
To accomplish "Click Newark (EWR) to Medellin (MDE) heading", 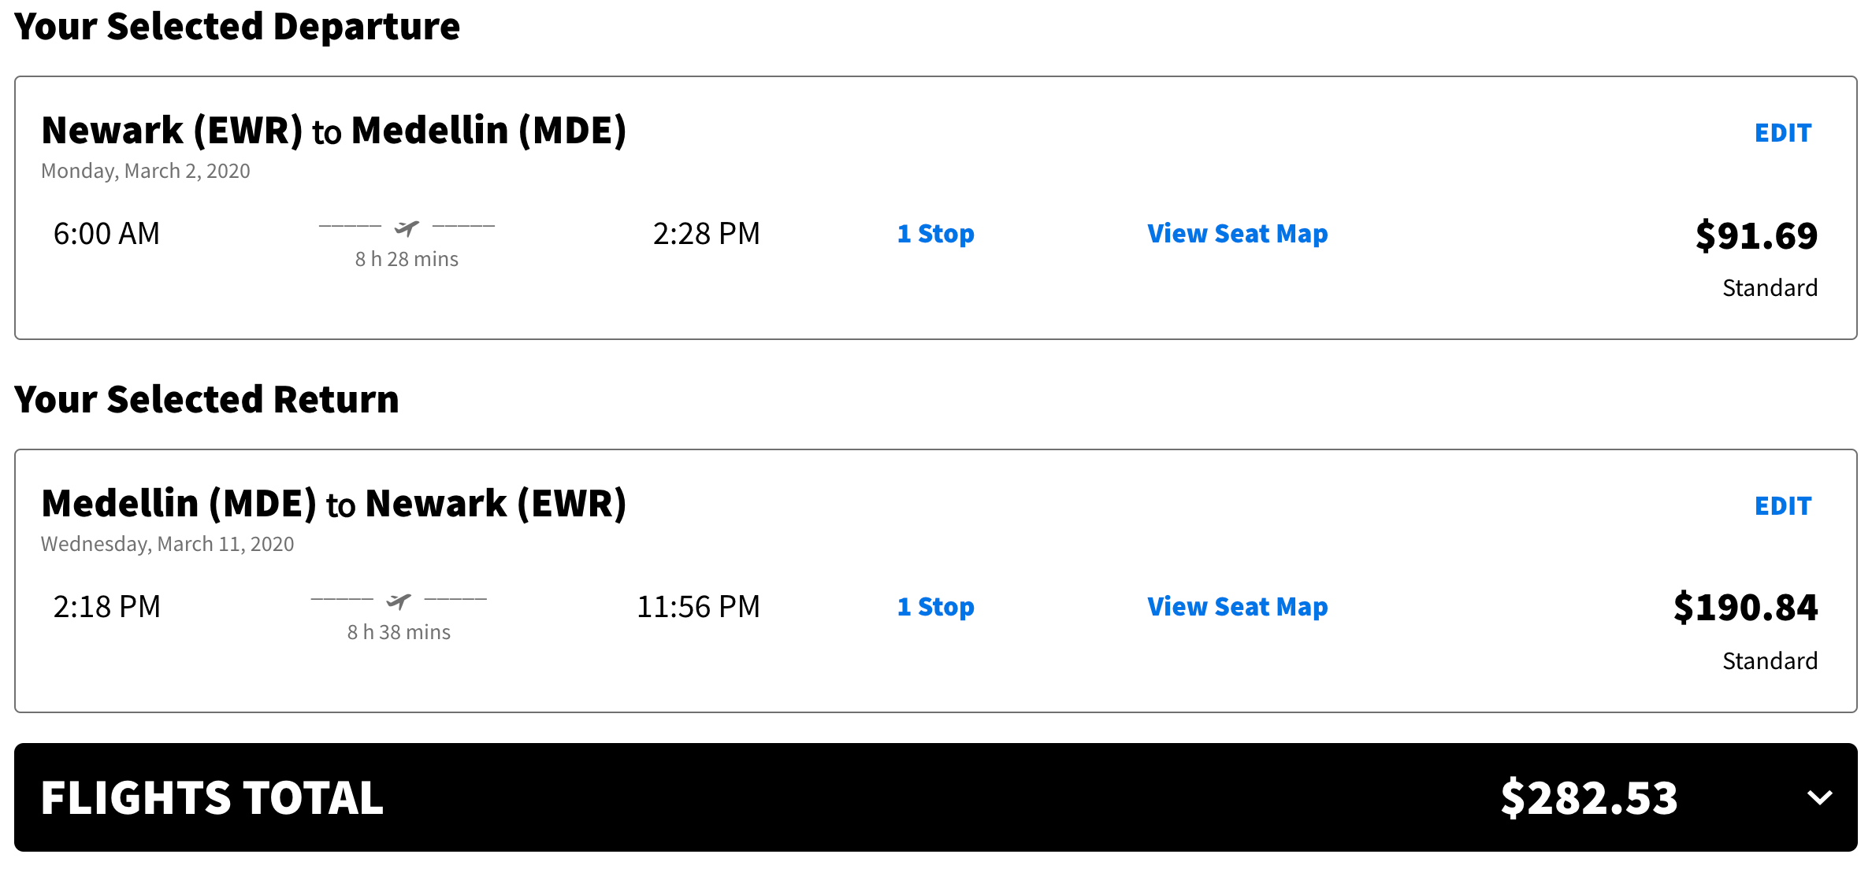I will (333, 131).
